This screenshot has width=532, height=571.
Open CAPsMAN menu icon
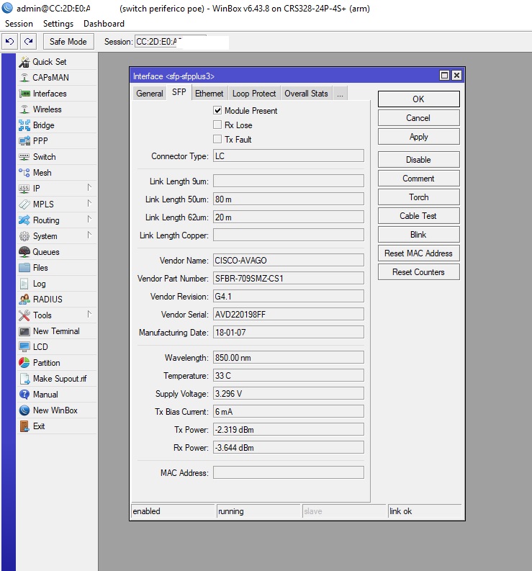(x=24, y=78)
